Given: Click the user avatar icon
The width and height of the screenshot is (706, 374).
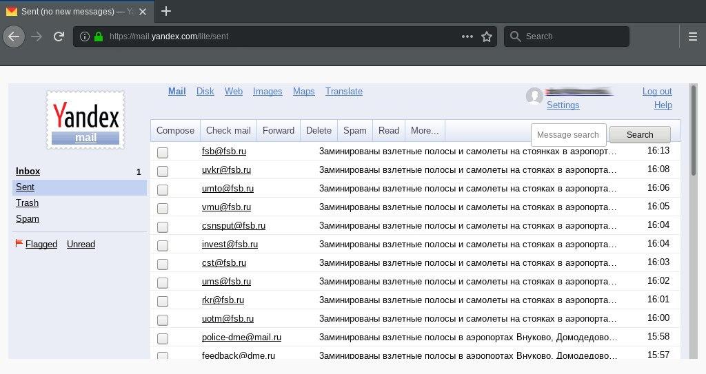Looking at the screenshot, I should pyautogui.click(x=534, y=97).
